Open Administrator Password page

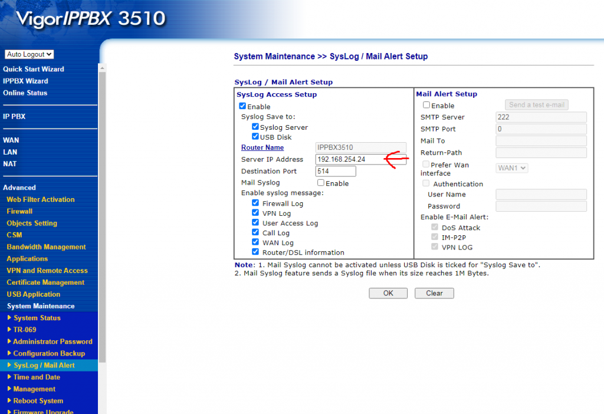pos(52,341)
